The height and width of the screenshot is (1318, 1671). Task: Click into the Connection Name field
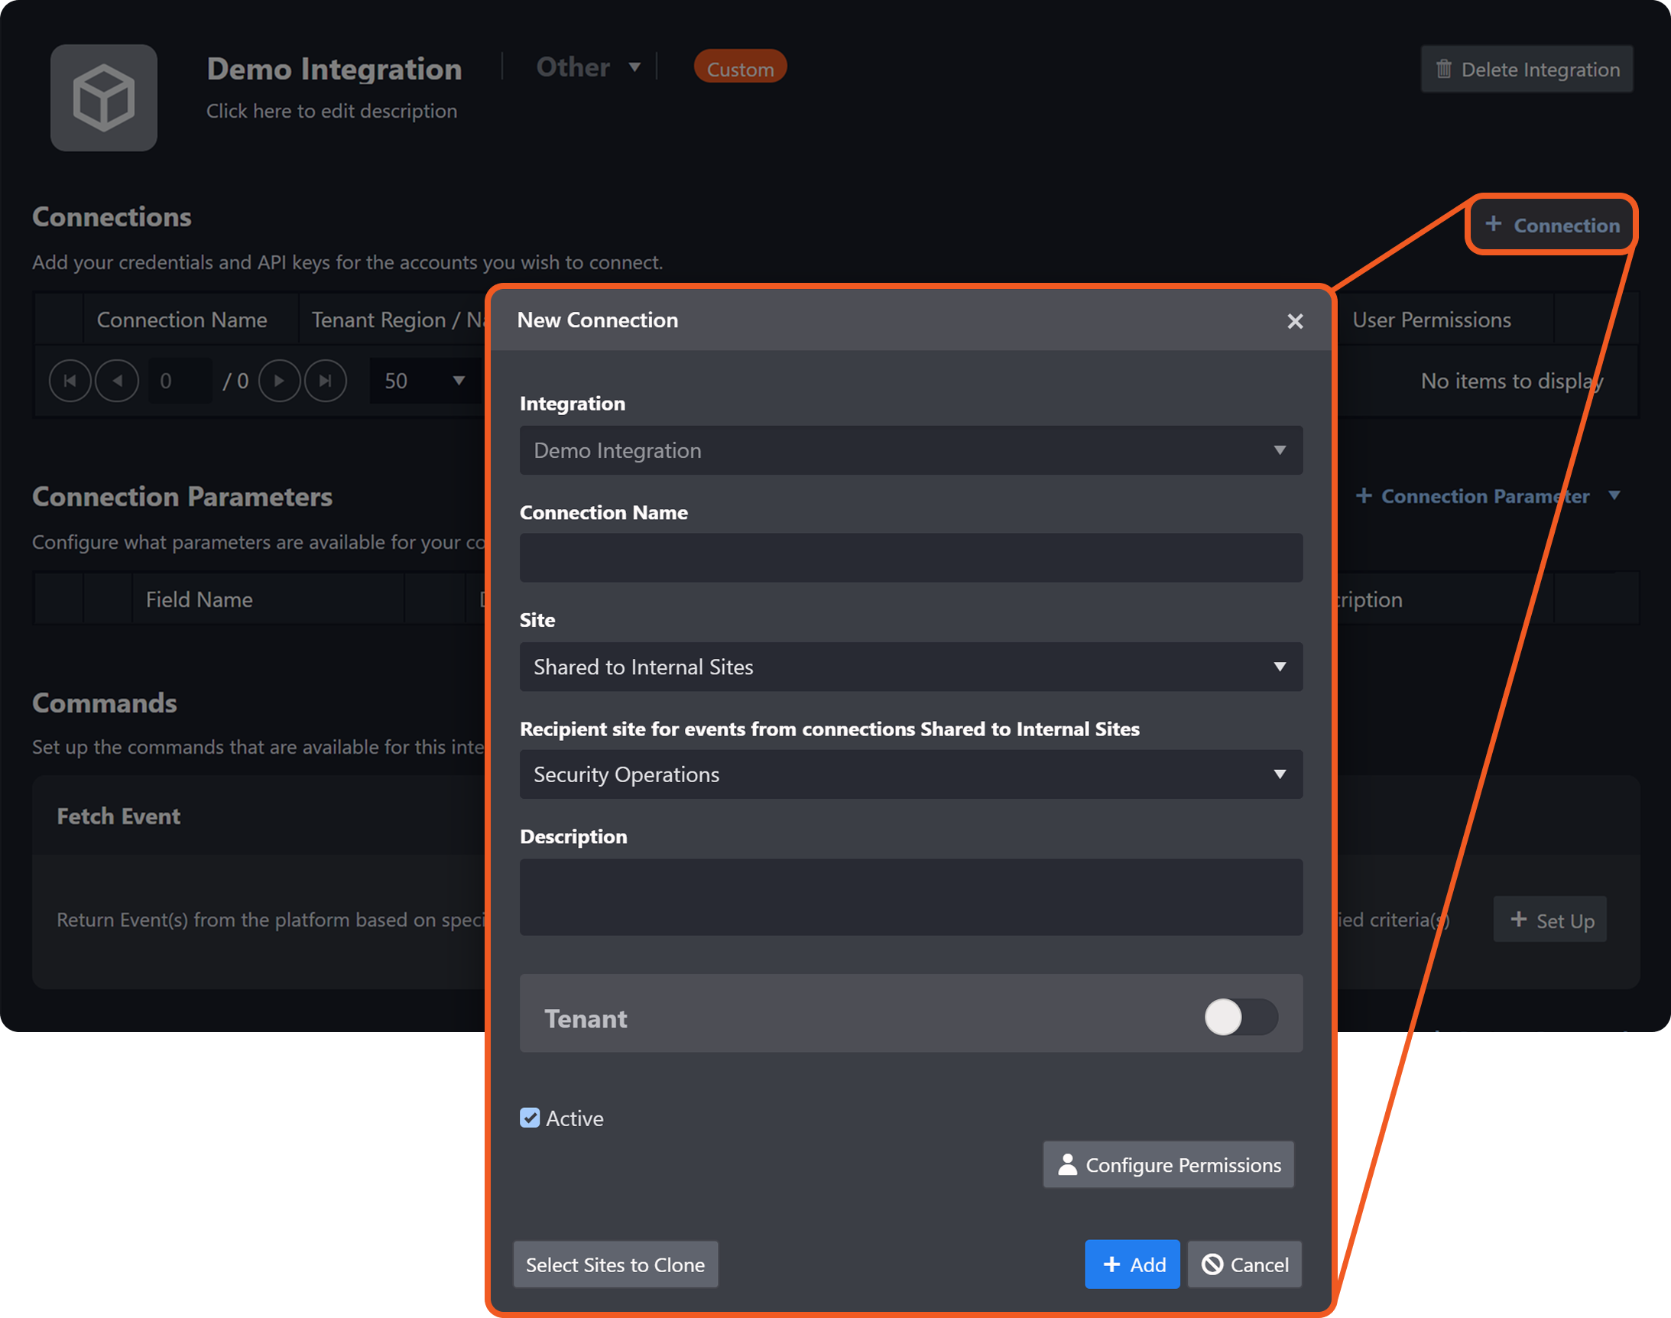click(x=910, y=558)
